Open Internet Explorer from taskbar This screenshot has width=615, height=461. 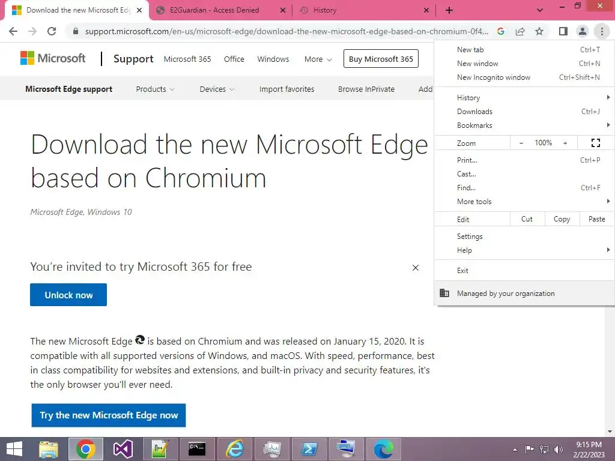point(235,449)
